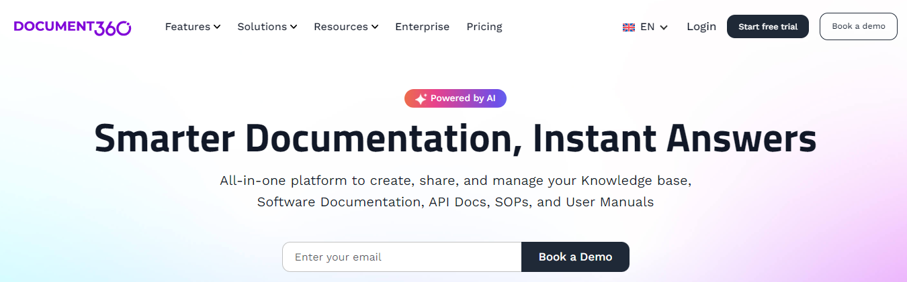Click the All-in-one platform description text
Screen dimensions: 907x282
(456, 191)
